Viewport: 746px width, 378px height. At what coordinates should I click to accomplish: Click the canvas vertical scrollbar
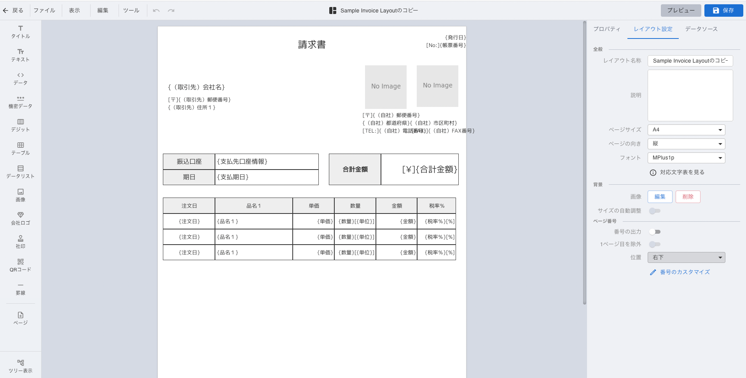pyautogui.click(x=585, y=163)
